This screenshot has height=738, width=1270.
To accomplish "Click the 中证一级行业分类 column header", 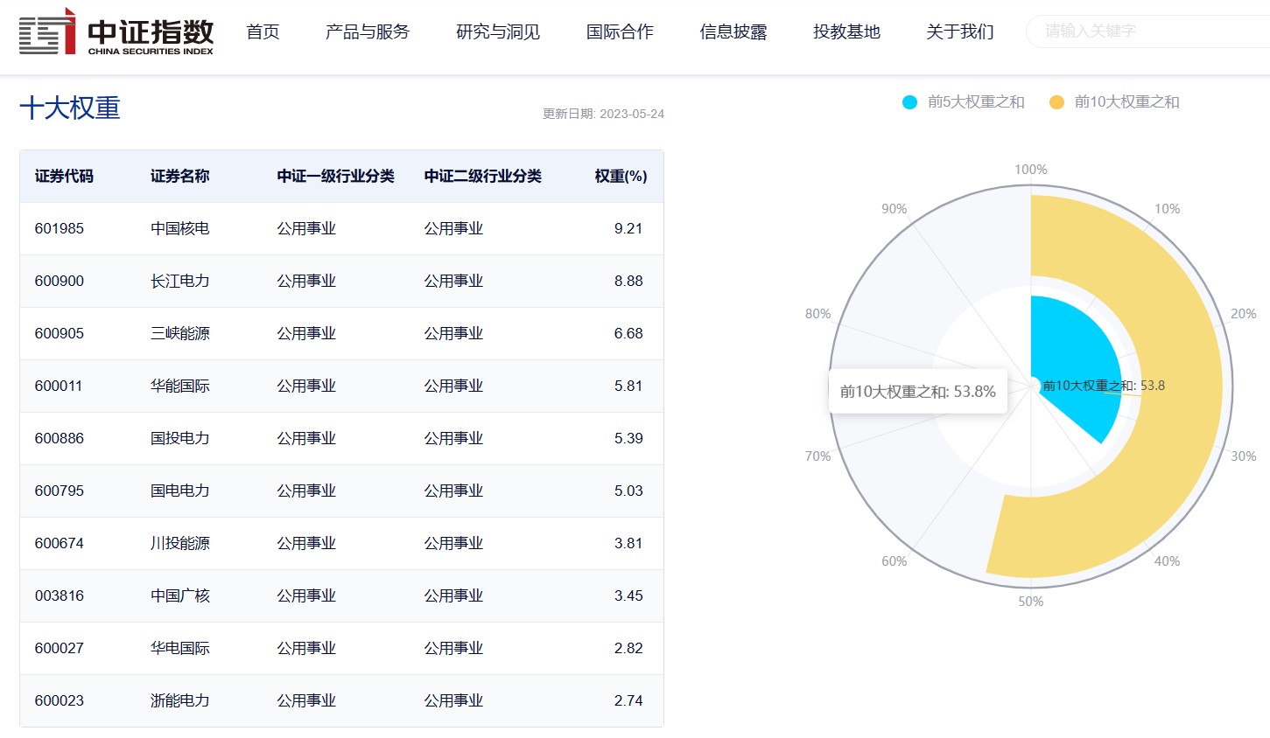I will (x=336, y=176).
